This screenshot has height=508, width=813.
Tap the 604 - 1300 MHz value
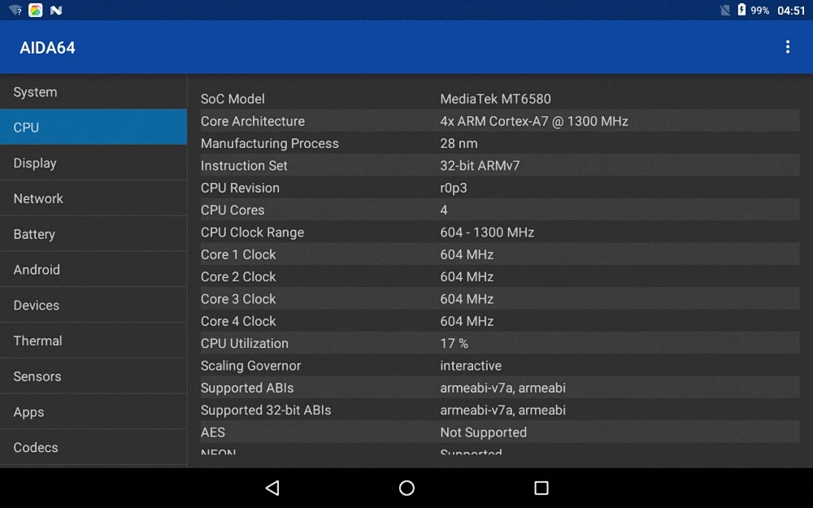[x=487, y=232]
